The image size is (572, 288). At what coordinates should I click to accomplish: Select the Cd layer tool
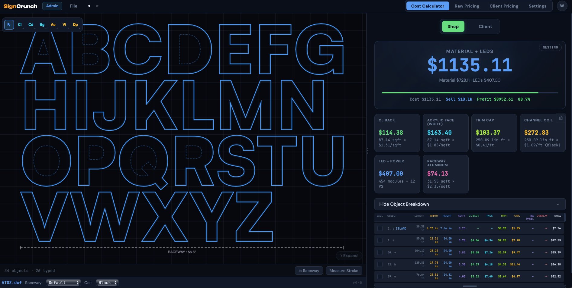point(31,25)
